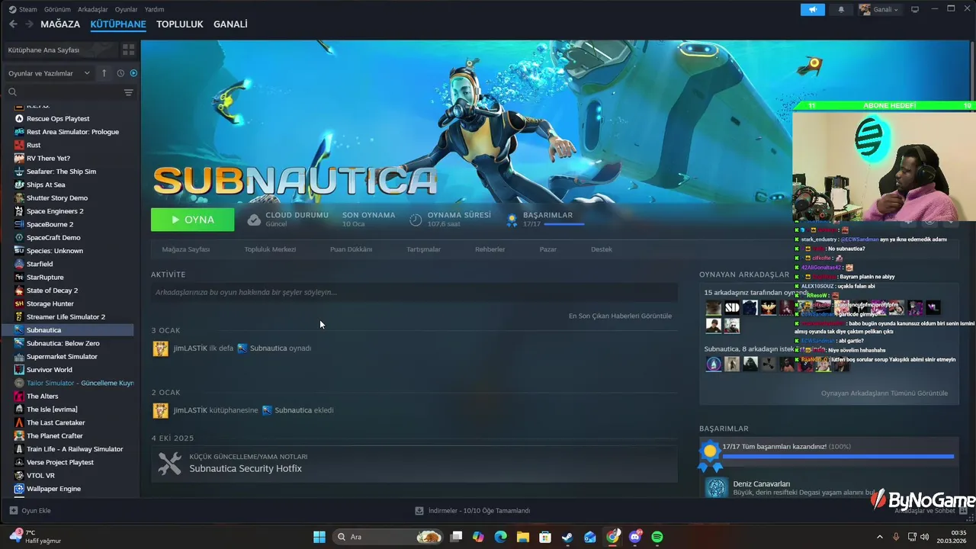Toggle recent activity clock filter

pyautogui.click(x=120, y=73)
